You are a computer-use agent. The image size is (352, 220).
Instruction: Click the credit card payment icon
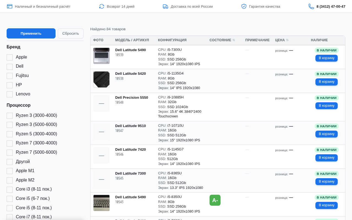click(10, 6)
